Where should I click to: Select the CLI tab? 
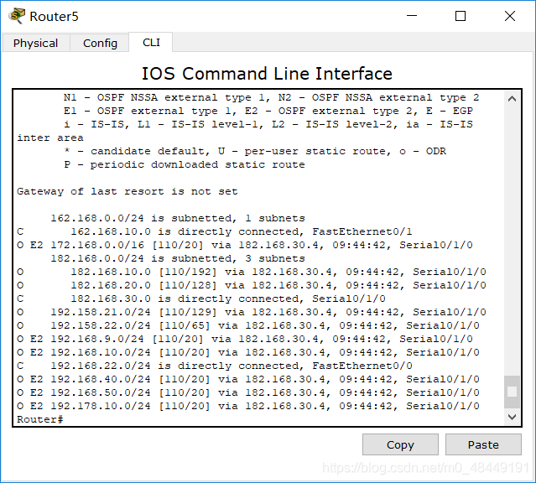click(x=151, y=43)
